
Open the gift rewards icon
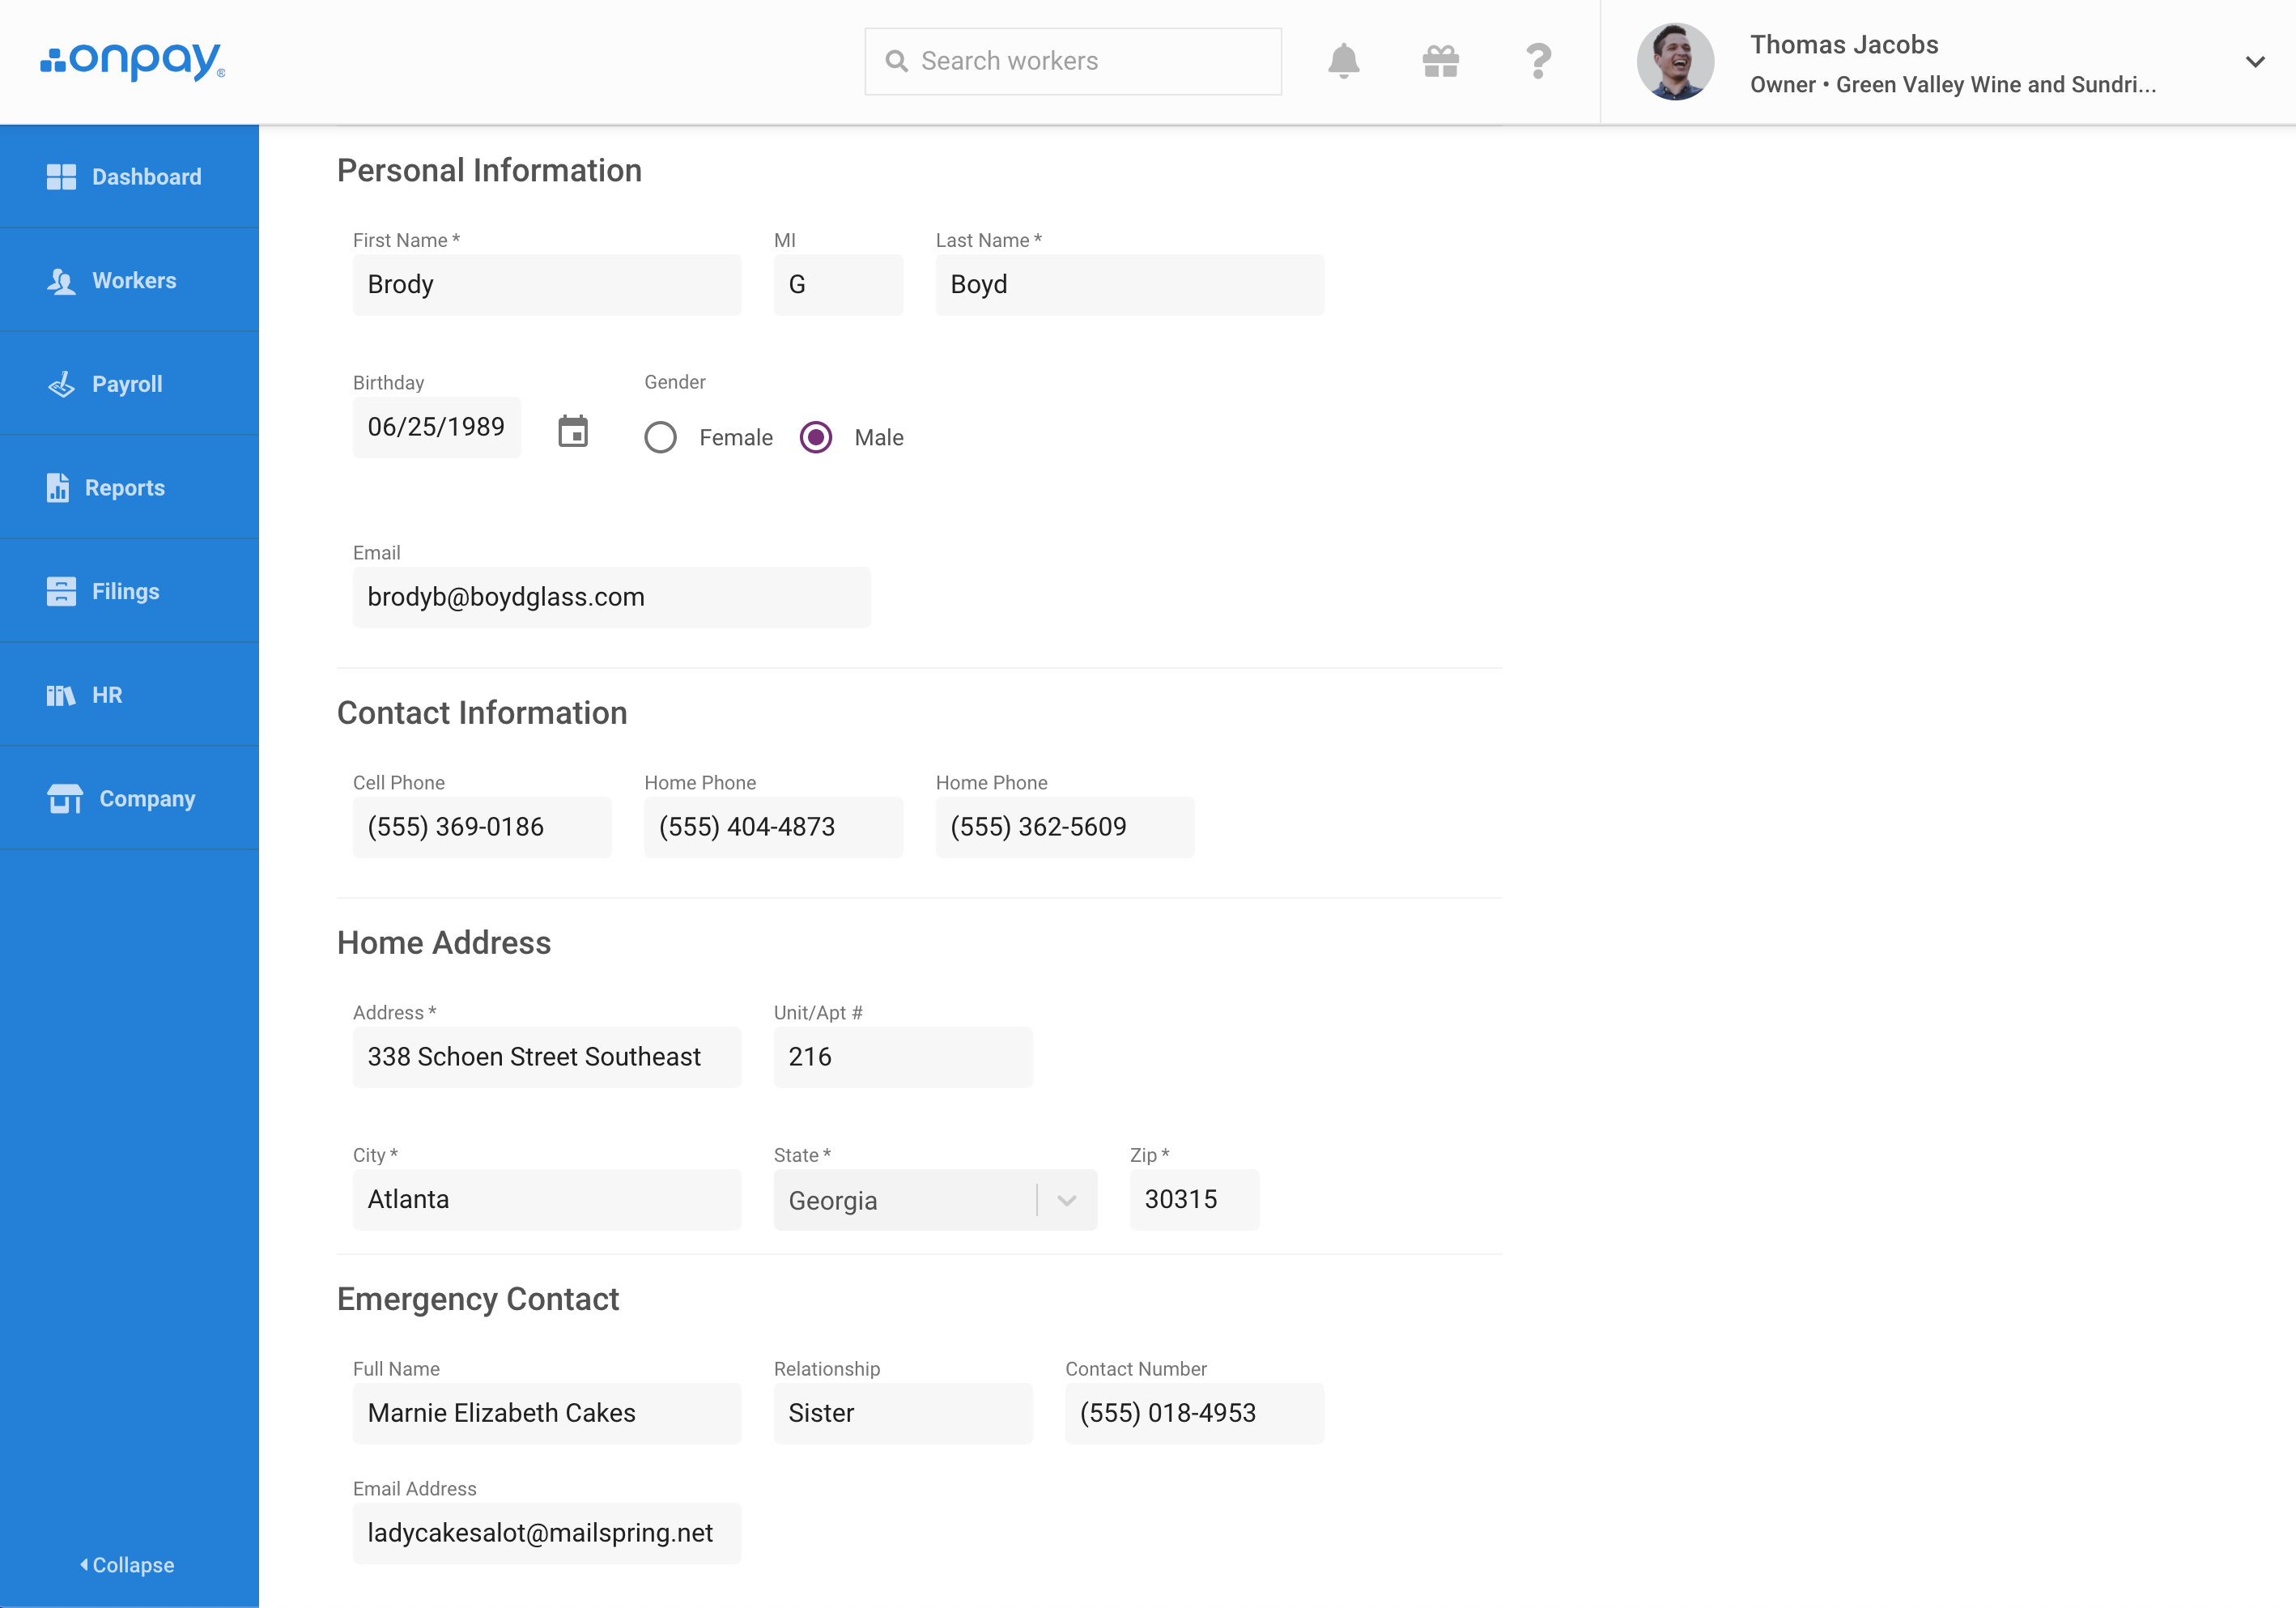pyautogui.click(x=1440, y=61)
